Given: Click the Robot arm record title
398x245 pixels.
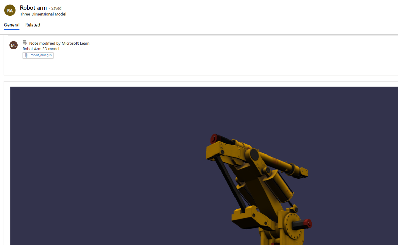Looking at the screenshot, I should [33, 8].
